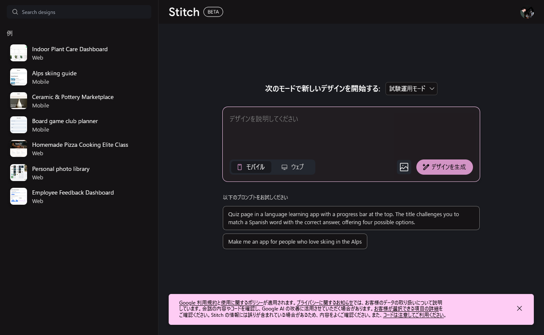Click the Stitch logo
The width and height of the screenshot is (544, 335).
[184, 12]
